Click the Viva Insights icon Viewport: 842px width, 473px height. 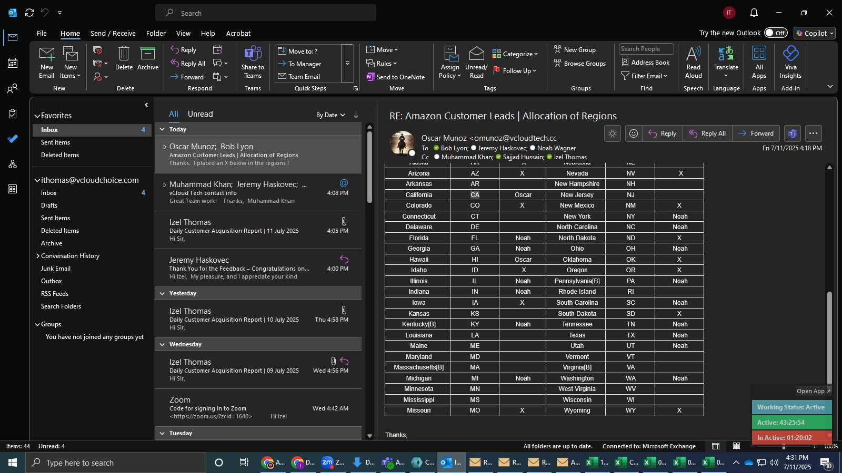790,54
